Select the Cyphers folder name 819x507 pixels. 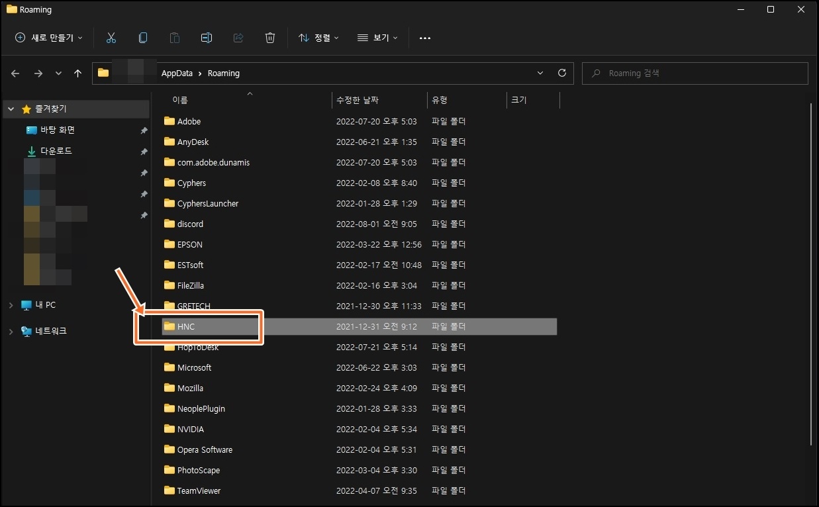pyautogui.click(x=191, y=183)
